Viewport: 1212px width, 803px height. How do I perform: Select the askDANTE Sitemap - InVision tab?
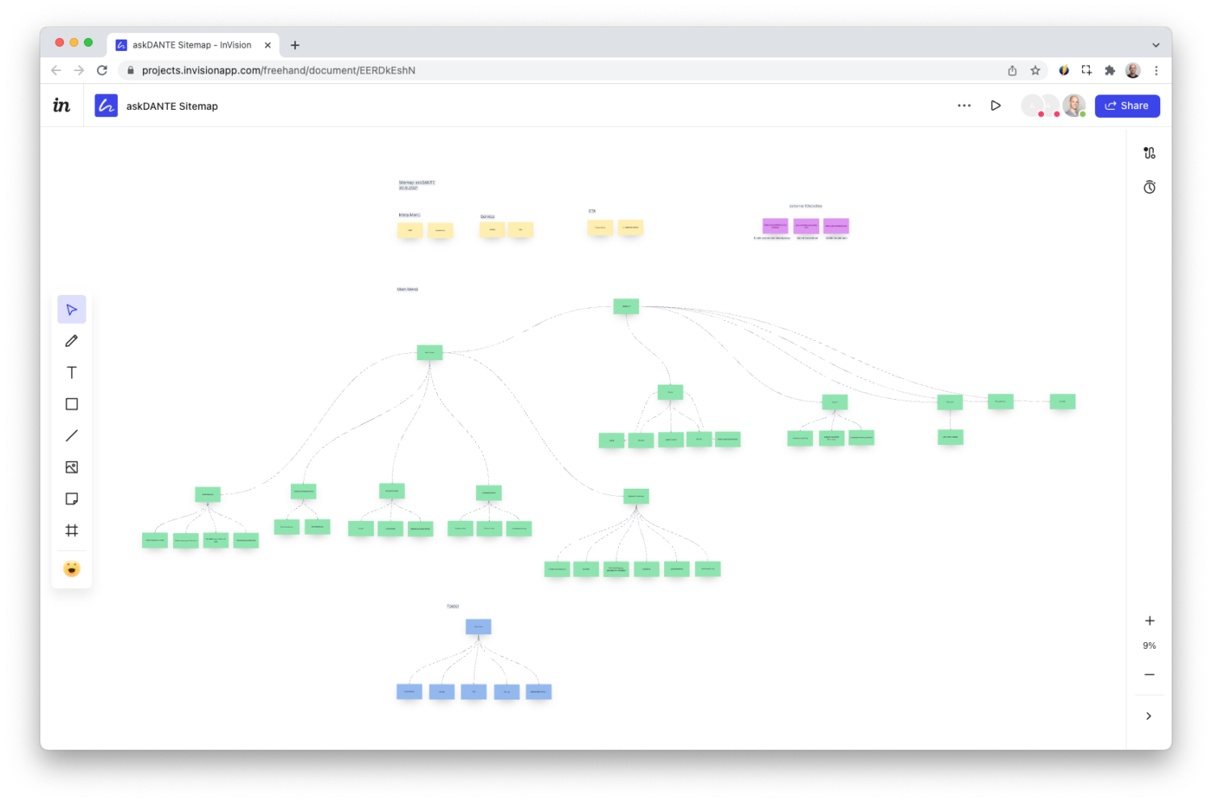click(192, 45)
